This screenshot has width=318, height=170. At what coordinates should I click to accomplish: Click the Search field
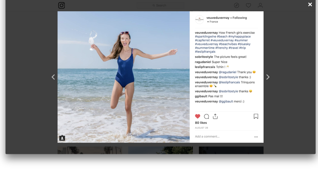tap(161, 6)
